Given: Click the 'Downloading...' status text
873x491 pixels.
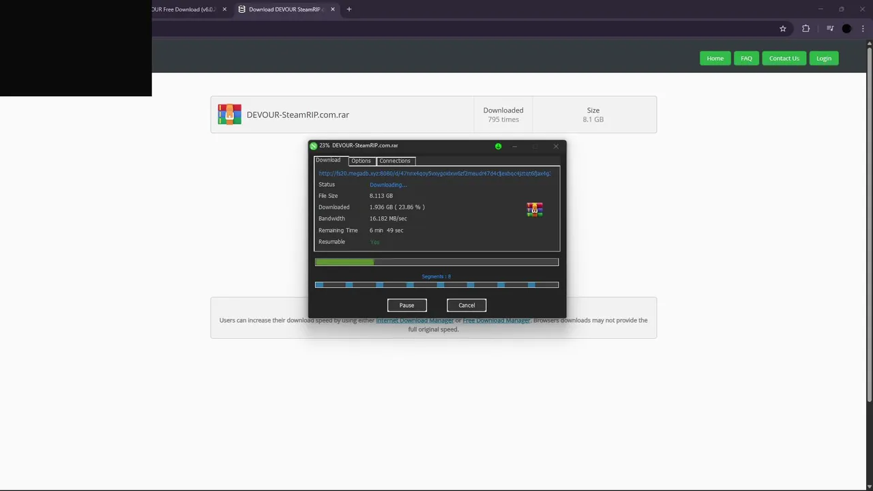Looking at the screenshot, I should click(388, 185).
